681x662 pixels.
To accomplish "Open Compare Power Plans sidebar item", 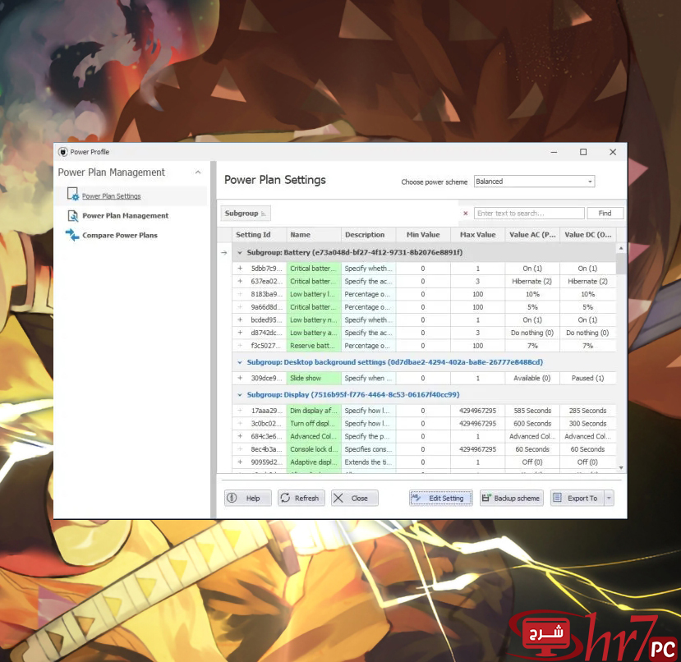I will coord(120,236).
